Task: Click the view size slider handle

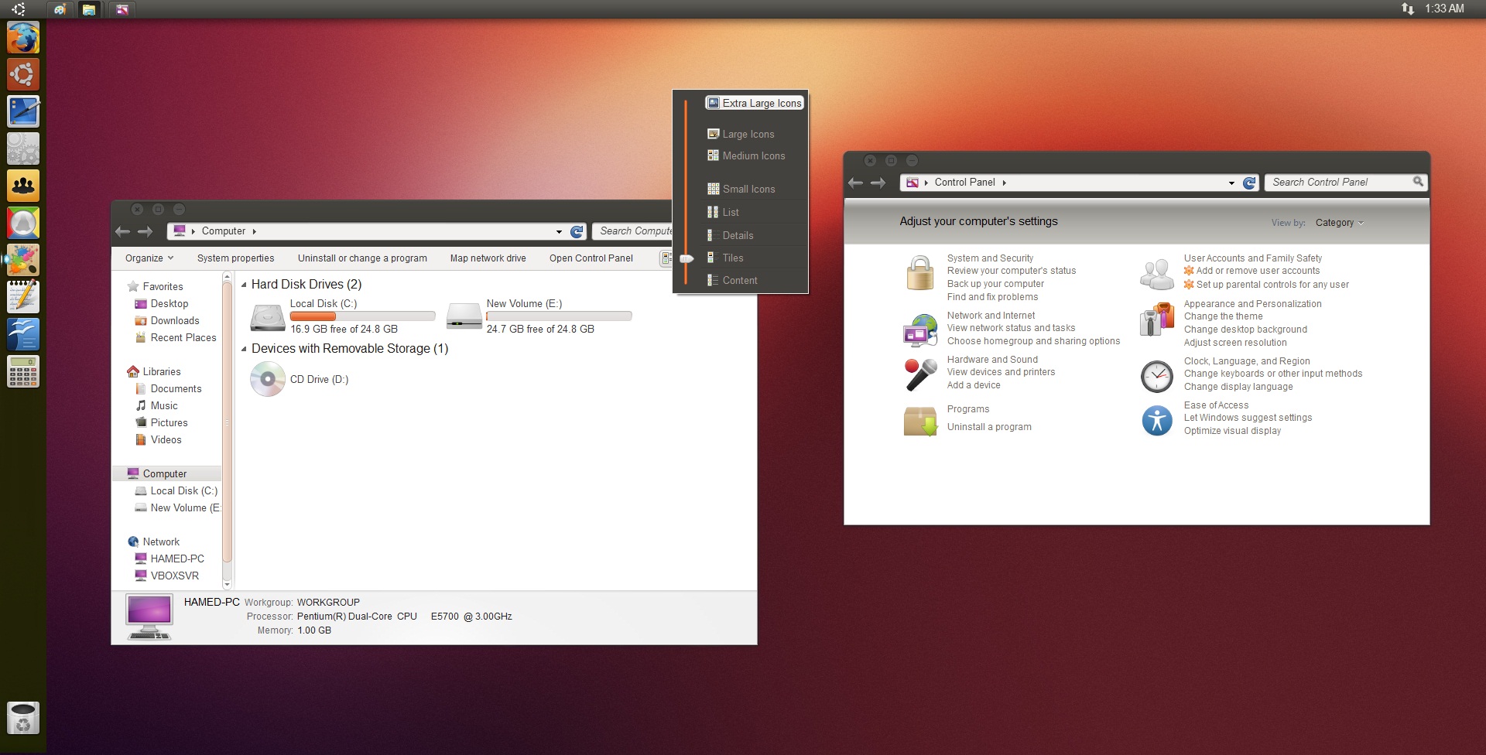Action: [687, 258]
